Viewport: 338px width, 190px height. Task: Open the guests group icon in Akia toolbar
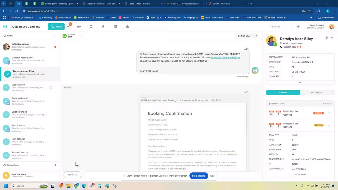(x=79, y=27)
